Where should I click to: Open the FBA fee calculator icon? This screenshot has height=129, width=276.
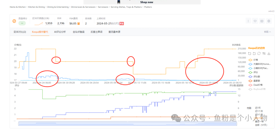(79, 23)
